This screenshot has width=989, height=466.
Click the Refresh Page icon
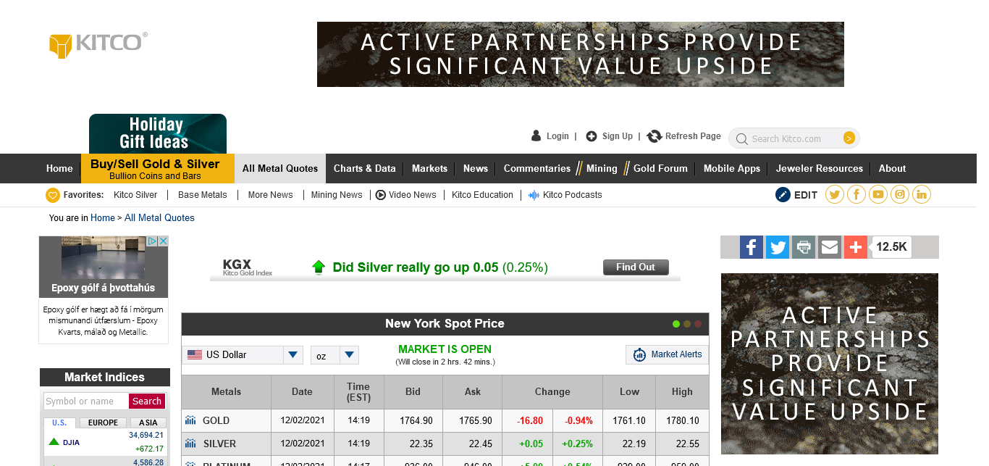tap(655, 136)
